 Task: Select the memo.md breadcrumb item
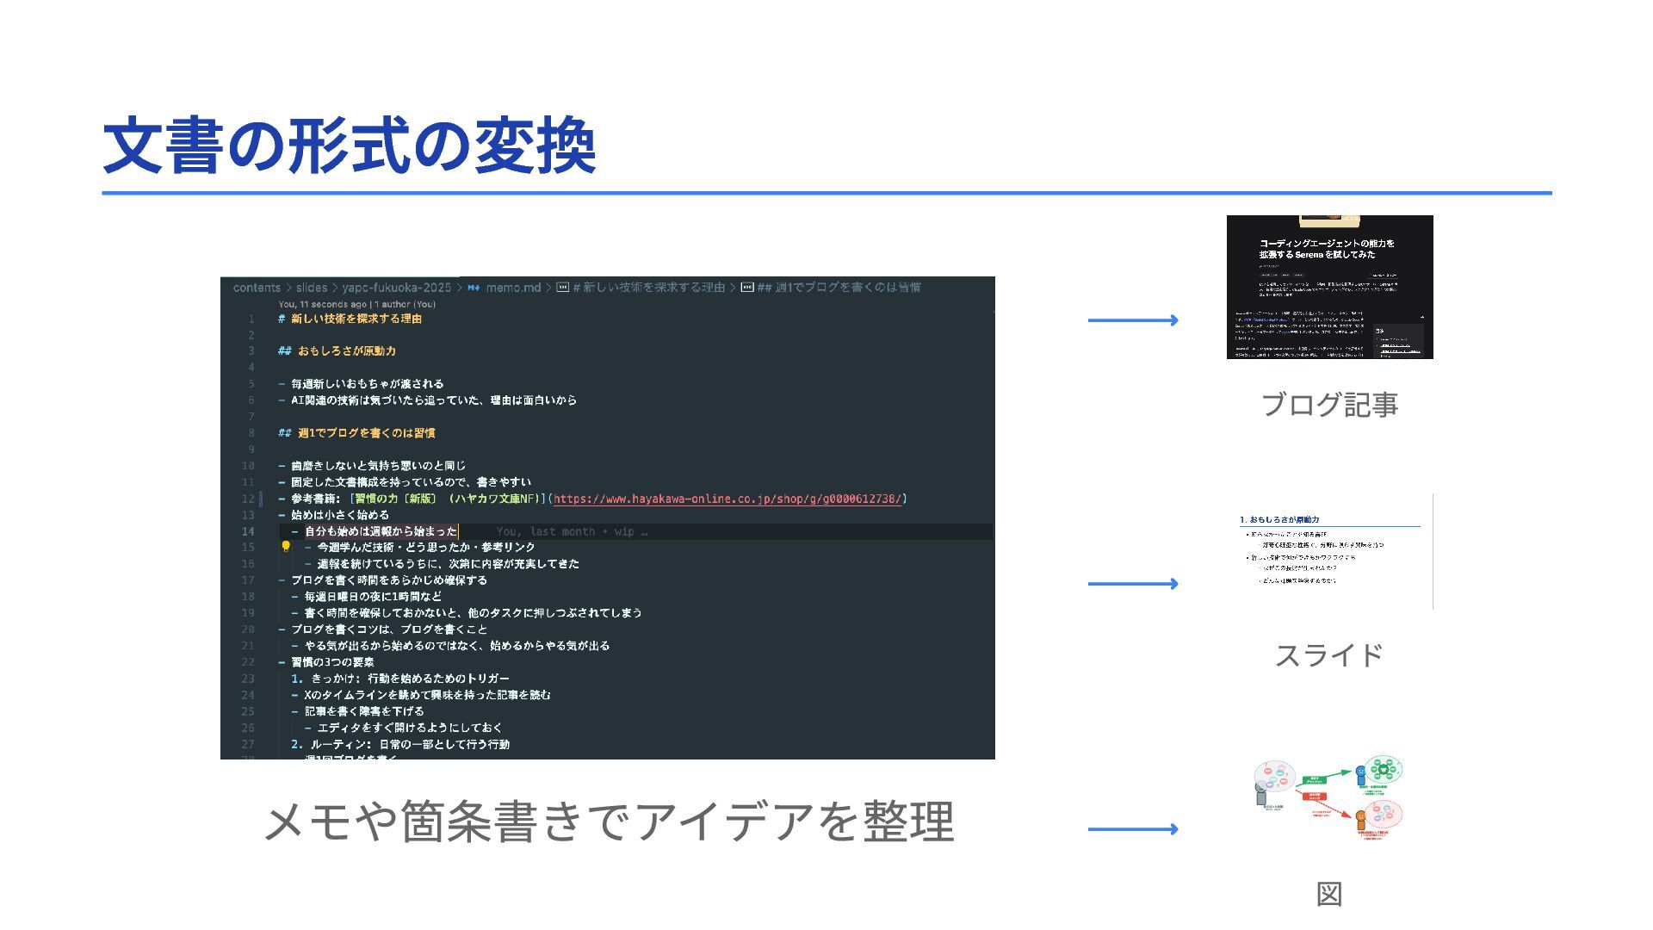513,288
